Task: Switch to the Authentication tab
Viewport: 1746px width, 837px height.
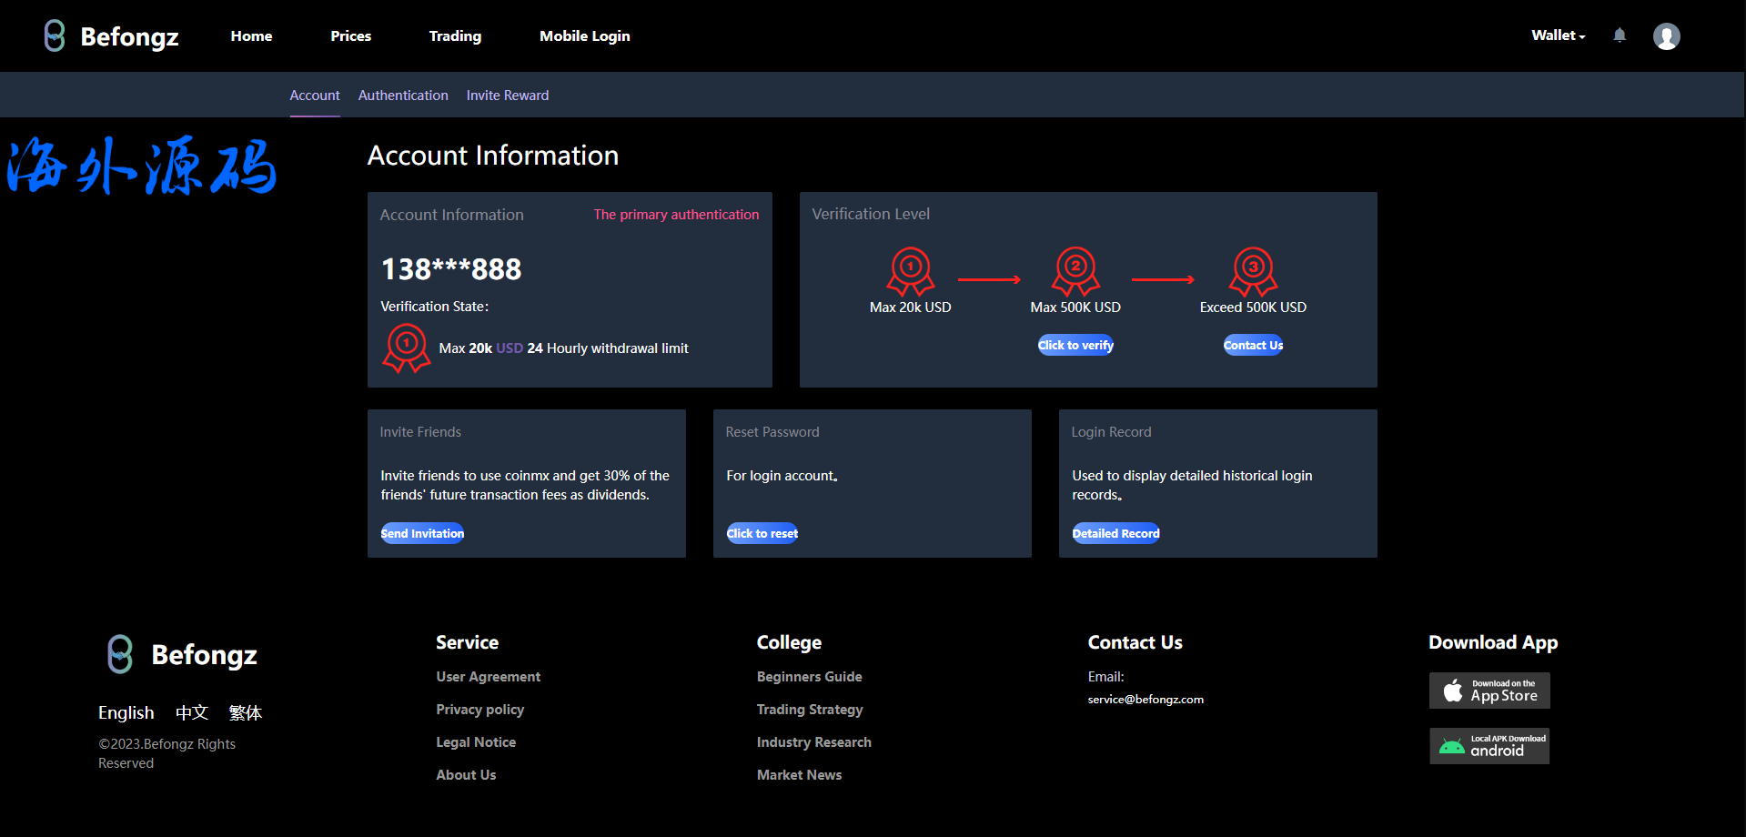Action: (403, 96)
